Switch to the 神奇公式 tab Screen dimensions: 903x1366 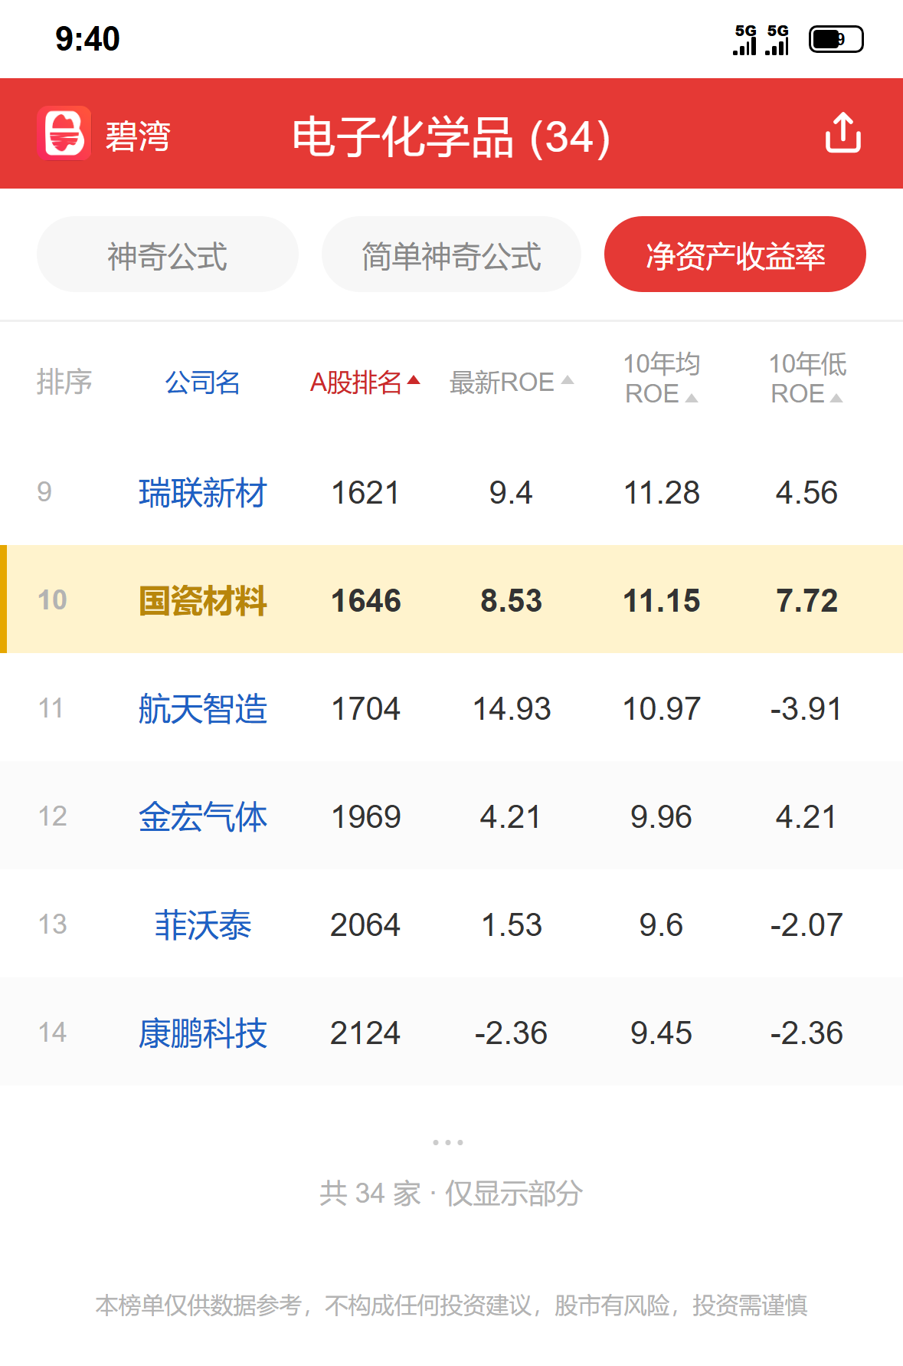[167, 254]
